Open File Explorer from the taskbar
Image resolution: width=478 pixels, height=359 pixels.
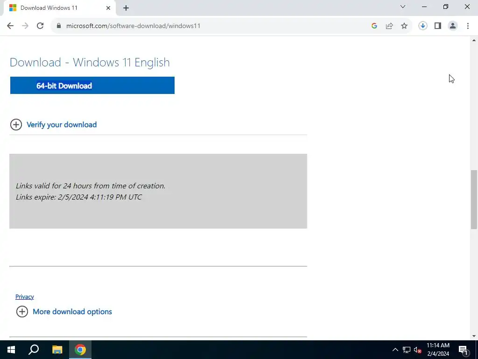[x=57, y=350]
